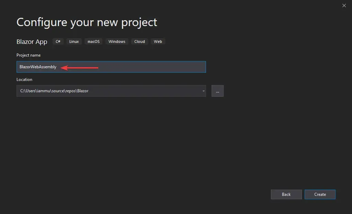This screenshot has width=352, height=214.
Task: Open the Location dropdown chevron
Action: coord(203,91)
